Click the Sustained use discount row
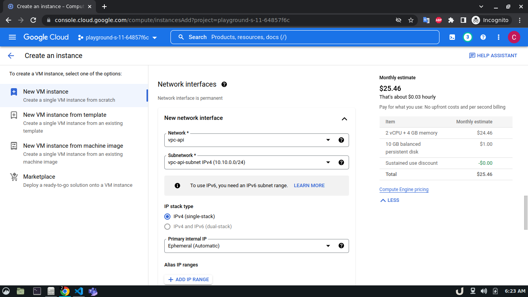Image resolution: width=528 pixels, height=297 pixels. 446,163
